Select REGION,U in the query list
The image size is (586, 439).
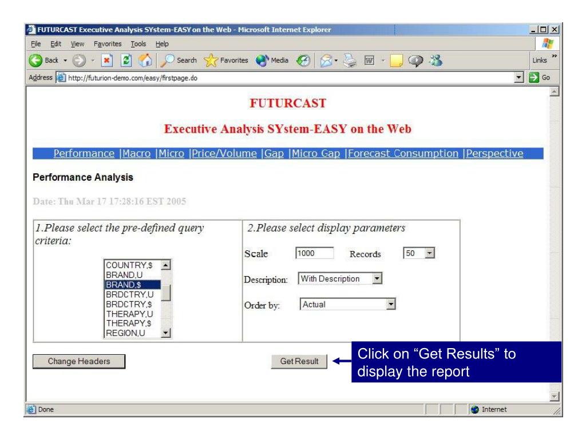coord(132,333)
